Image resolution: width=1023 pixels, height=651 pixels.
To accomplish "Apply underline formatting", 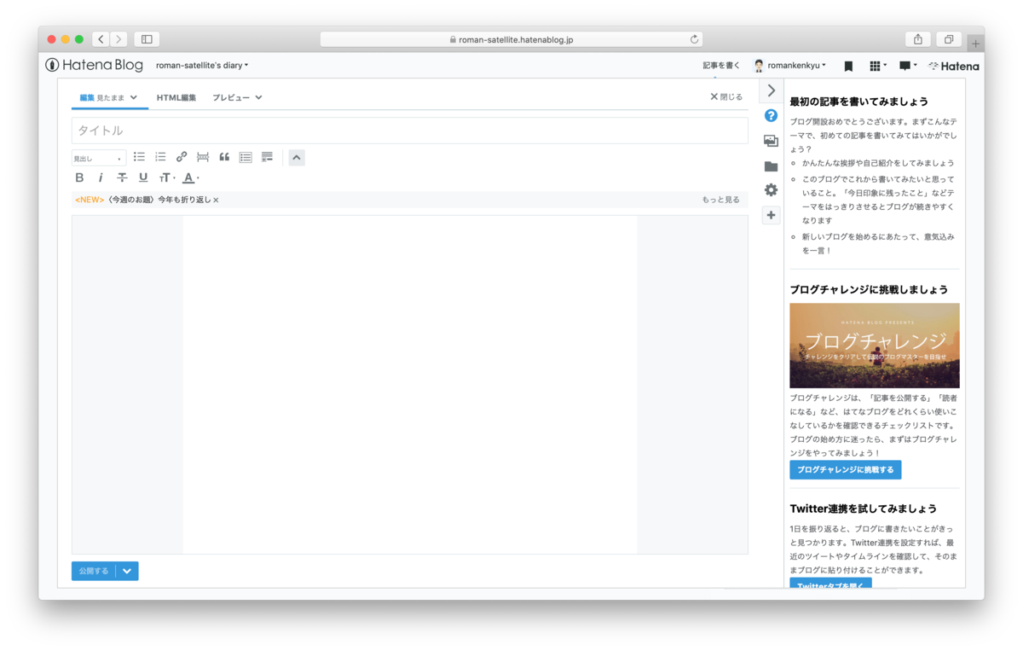I will 143,177.
